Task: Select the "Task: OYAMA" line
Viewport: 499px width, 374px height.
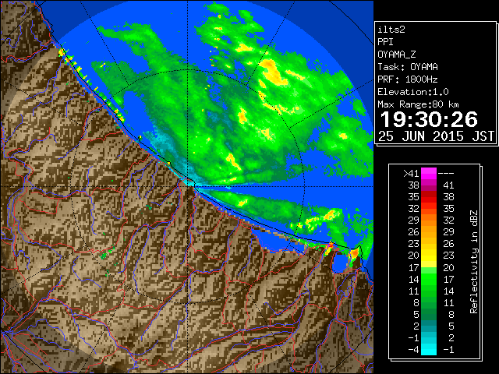Action: [x=408, y=67]
